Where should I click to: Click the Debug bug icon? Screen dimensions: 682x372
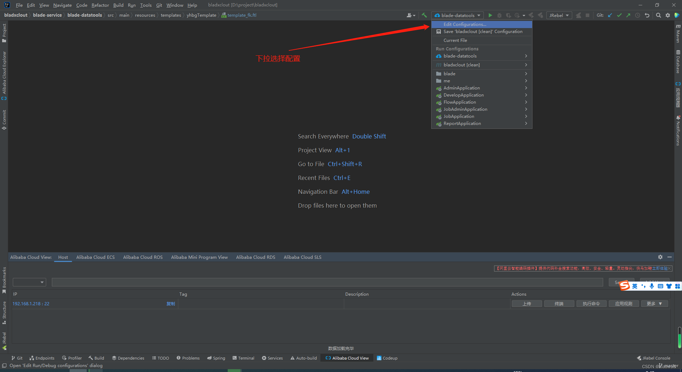click(x=499, y=15)
